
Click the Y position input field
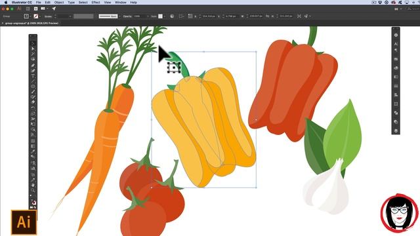tap(232, 16)
